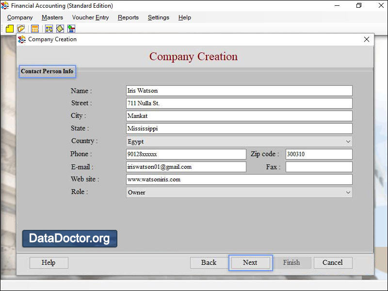Click the Back button
388x291 pixels.
(209, 262)
